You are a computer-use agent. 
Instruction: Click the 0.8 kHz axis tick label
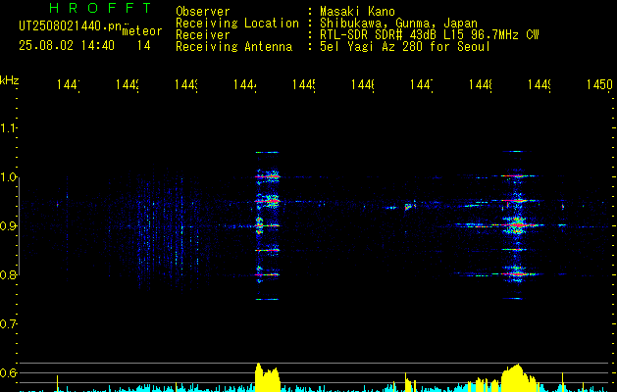click(x=8, y=274)
